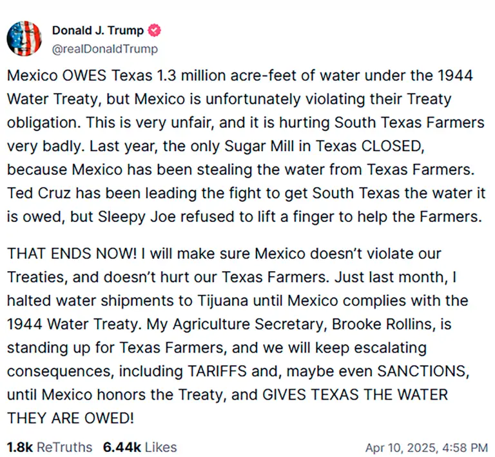Image resolution: width=495 pixels, height=457 pixels.
Task: Open the flag-themed profile avatar
Action: [24, 39]
